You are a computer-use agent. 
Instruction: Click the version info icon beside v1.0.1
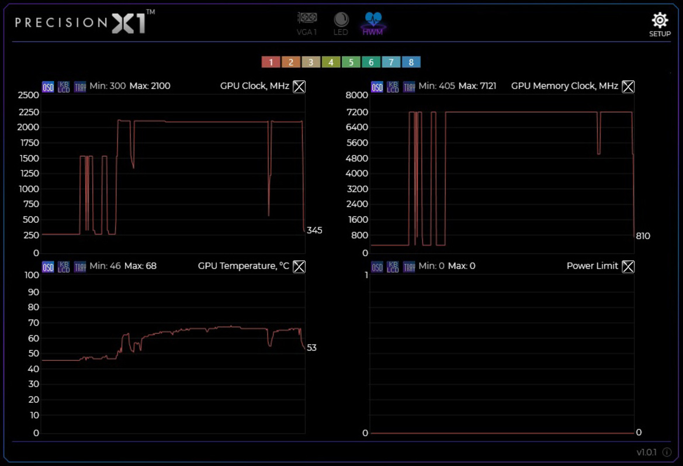coord(667,452)
